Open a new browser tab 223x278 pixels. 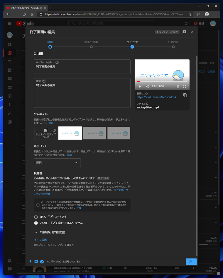click(x=51, y=8)
